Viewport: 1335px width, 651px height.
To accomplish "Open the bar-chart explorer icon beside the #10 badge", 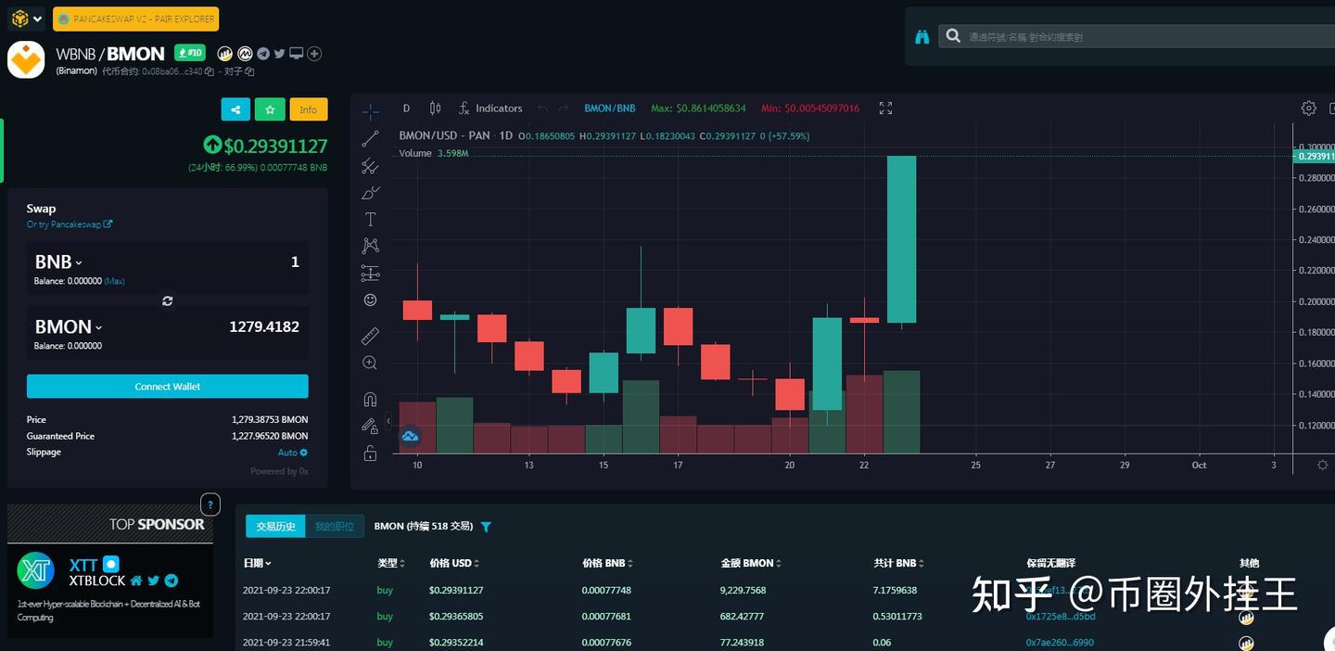I will [x=225, y=54].
